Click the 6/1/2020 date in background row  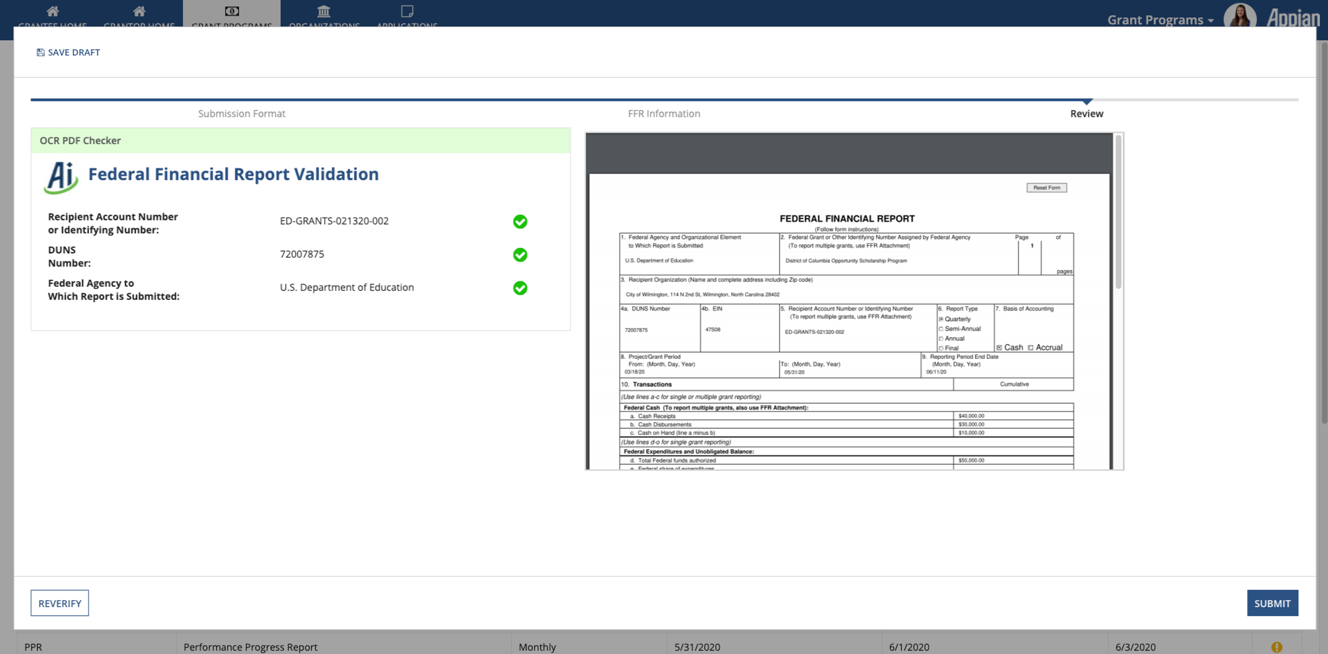(x=909, y=647)
